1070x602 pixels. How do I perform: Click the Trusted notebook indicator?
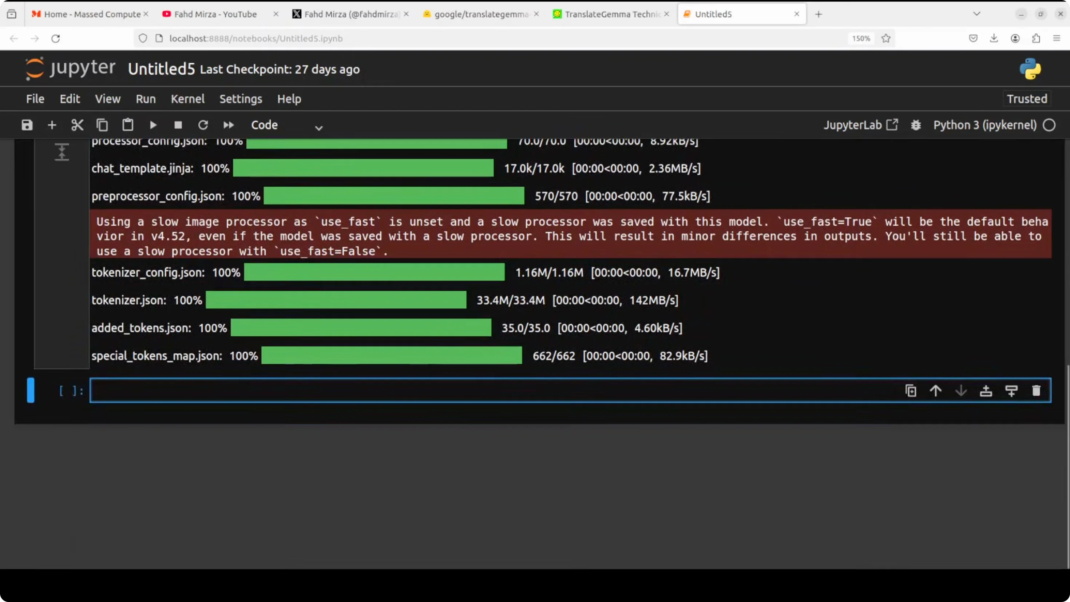1027,99
